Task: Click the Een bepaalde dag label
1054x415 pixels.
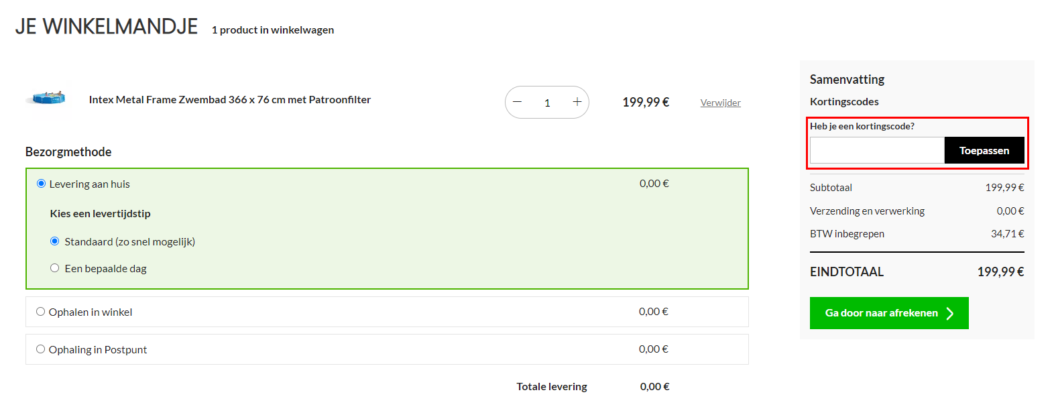Action: (x=105, y=268)
